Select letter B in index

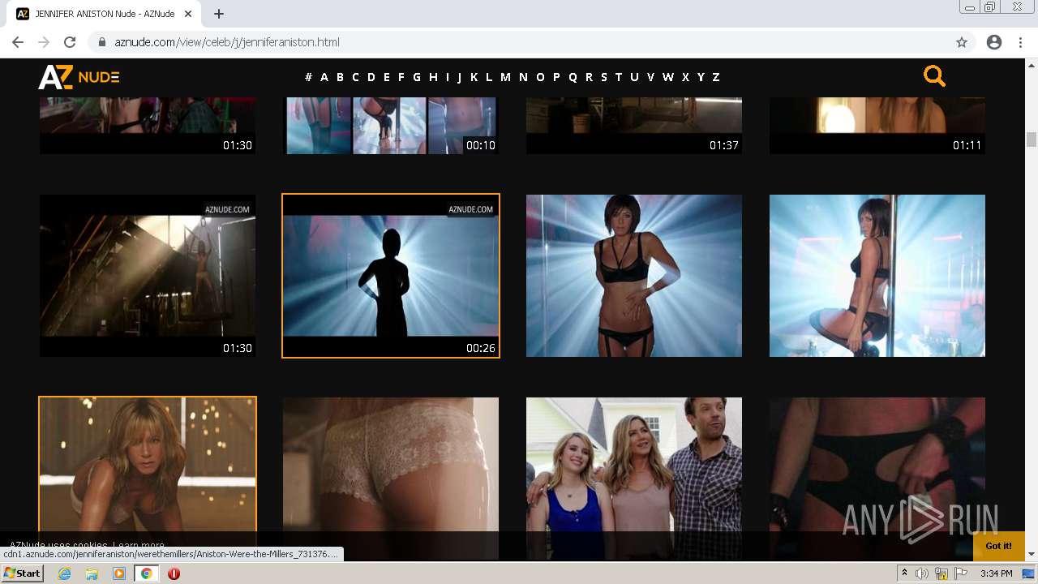tap(340, 77)
